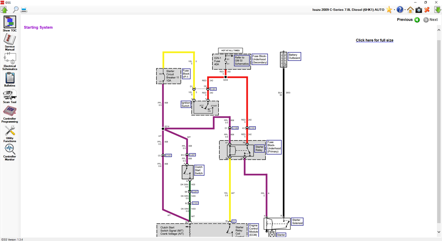Select the C101 label beside terminal C5
This screenshot has height=241, width=442.
169,156
